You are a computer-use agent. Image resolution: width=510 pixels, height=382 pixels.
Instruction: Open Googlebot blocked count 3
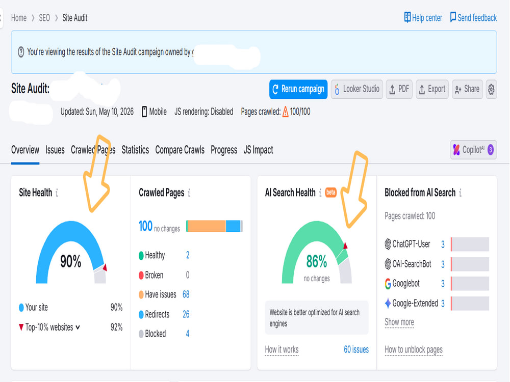tap(443, 284)
